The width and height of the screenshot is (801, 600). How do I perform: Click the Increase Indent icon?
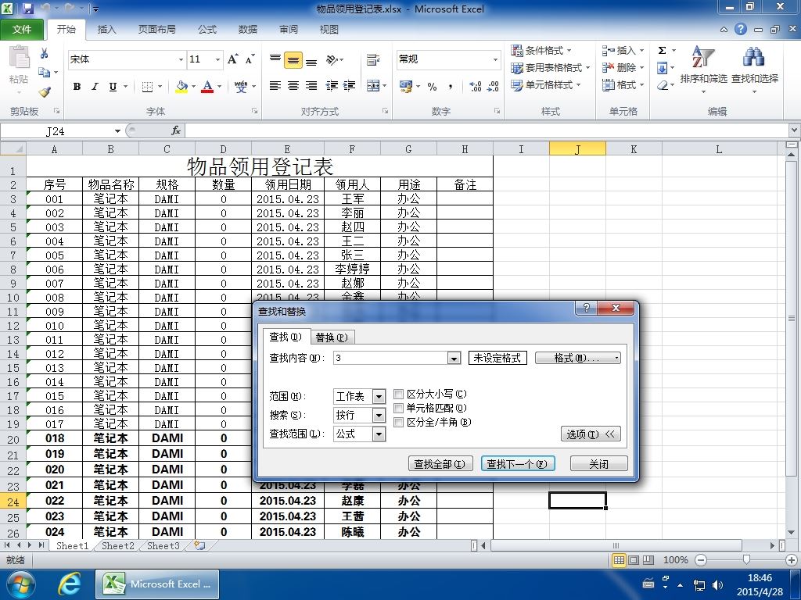(x=350, y=86)
